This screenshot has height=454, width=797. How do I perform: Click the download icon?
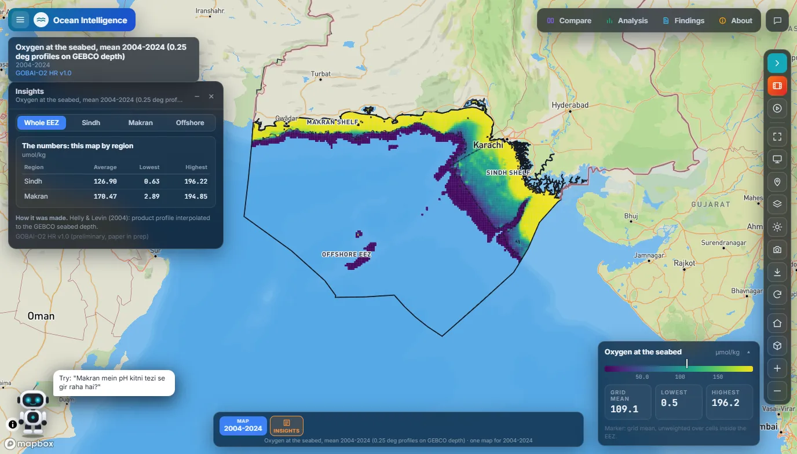(777, 272)
